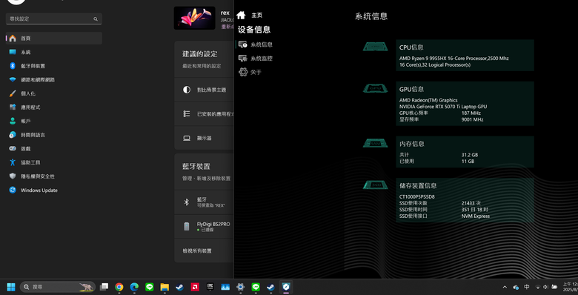Click the 9001 MHz memory frequency value
This screenshot has width=578, height=295.
(x=472, y=119)
